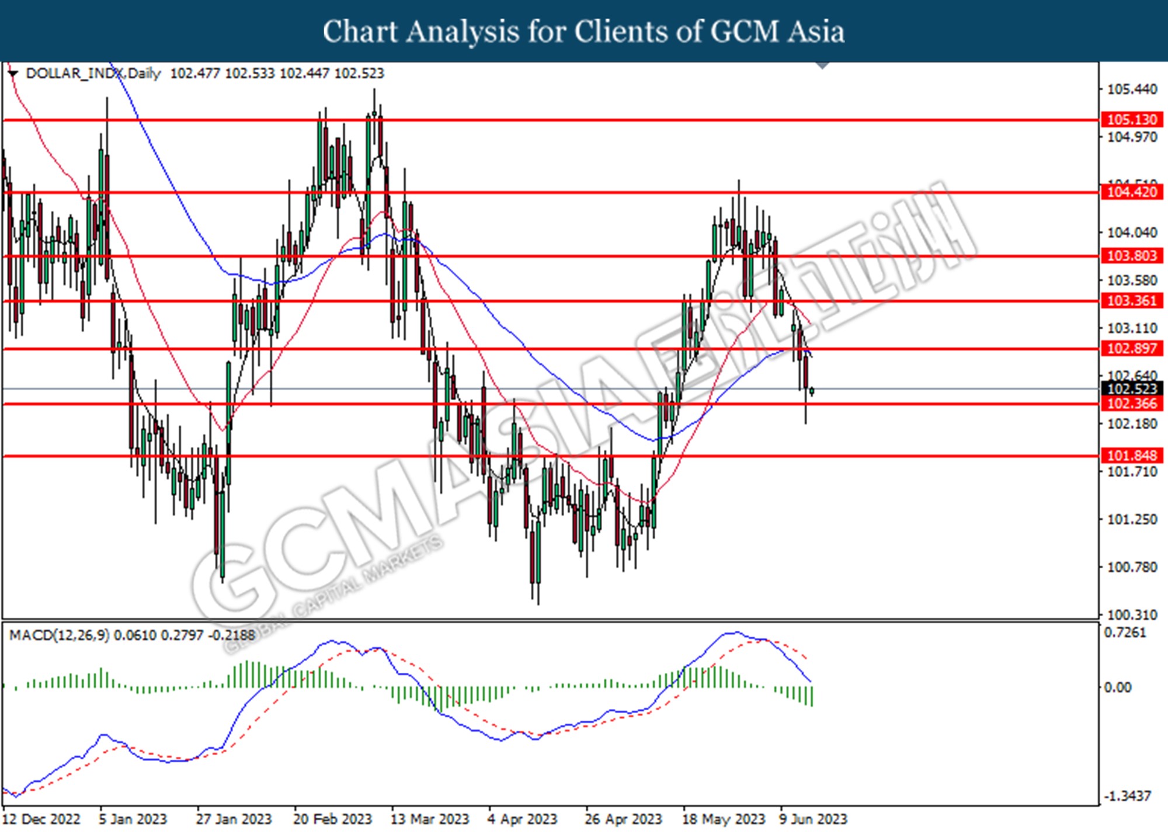The image size is (1168, 834).
Task: Select the 103.803 red price label
Action: [x=1132, y=256]
